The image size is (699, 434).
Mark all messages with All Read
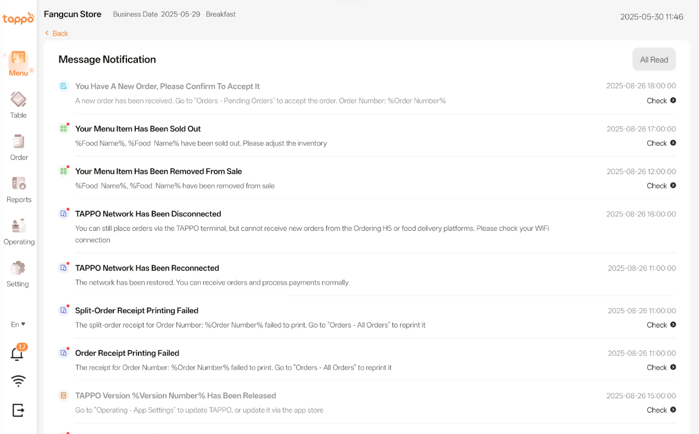[653, 60]
